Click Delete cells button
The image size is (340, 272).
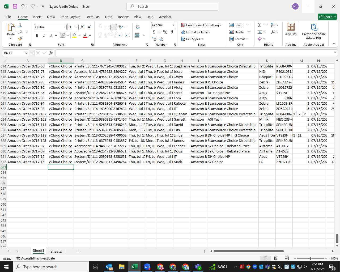point(237,32)
